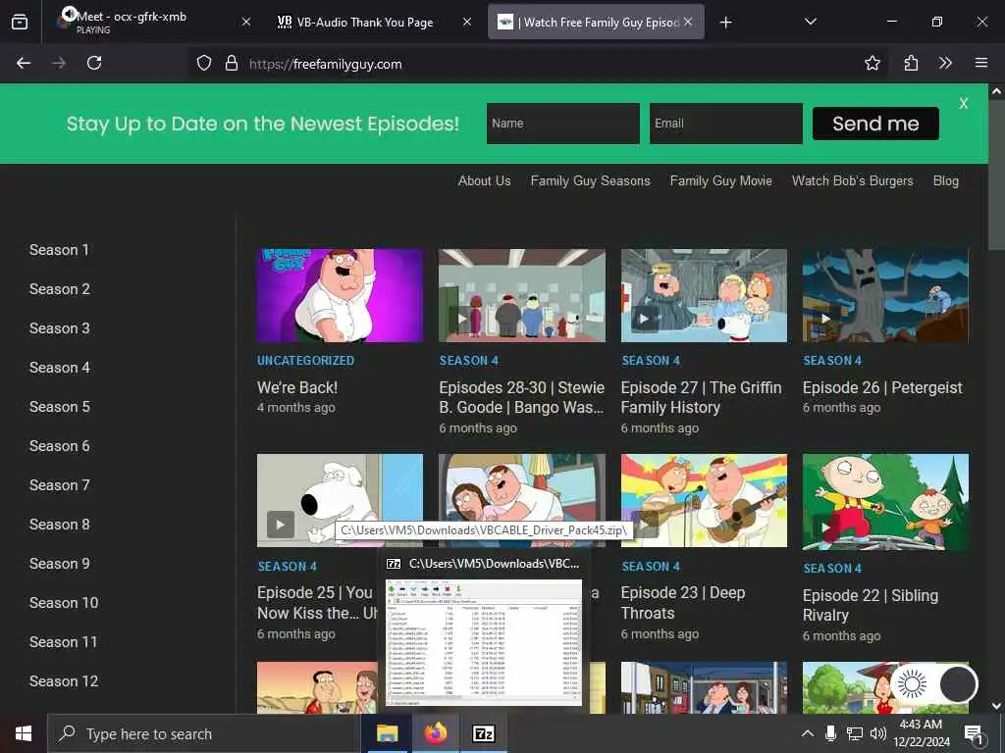Open Episode 26 Petergeist title link
1005x753 pixels.
tap(882, 388)
